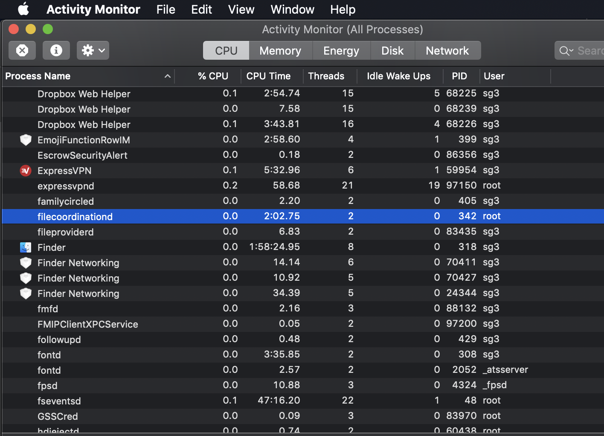Select the Dropbox Web Helper with PID 68226

303,125
